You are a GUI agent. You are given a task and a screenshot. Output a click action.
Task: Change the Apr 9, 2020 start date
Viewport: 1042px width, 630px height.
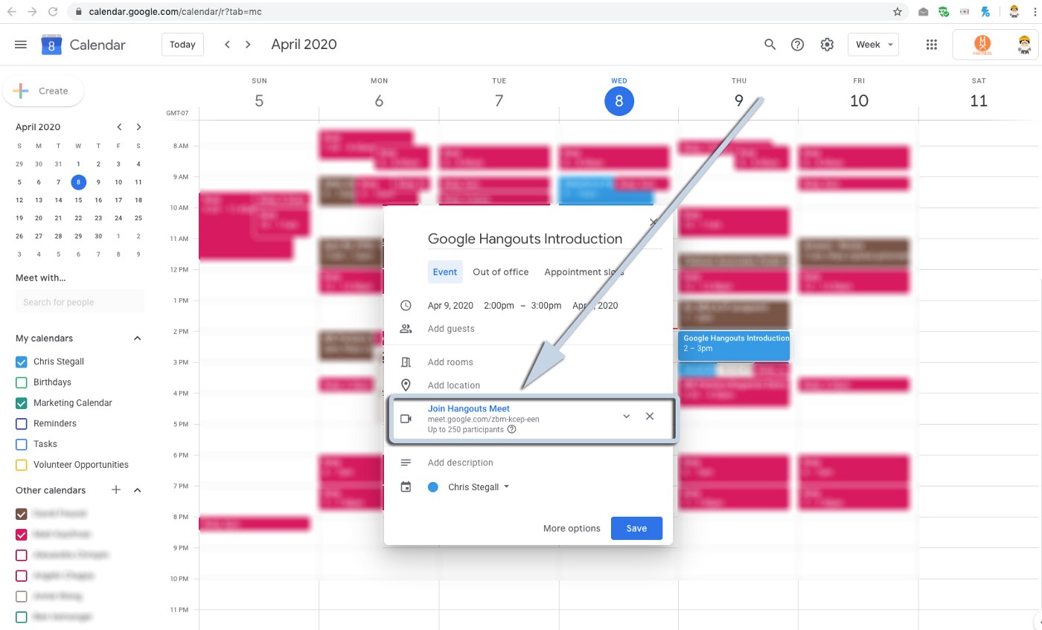[450, 306]
